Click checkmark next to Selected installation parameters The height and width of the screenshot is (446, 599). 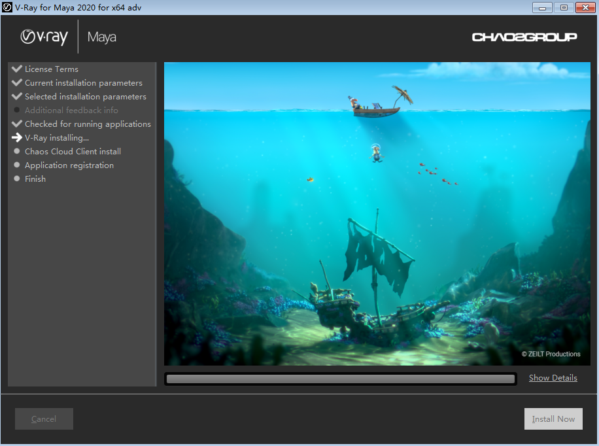click(17, 96)
